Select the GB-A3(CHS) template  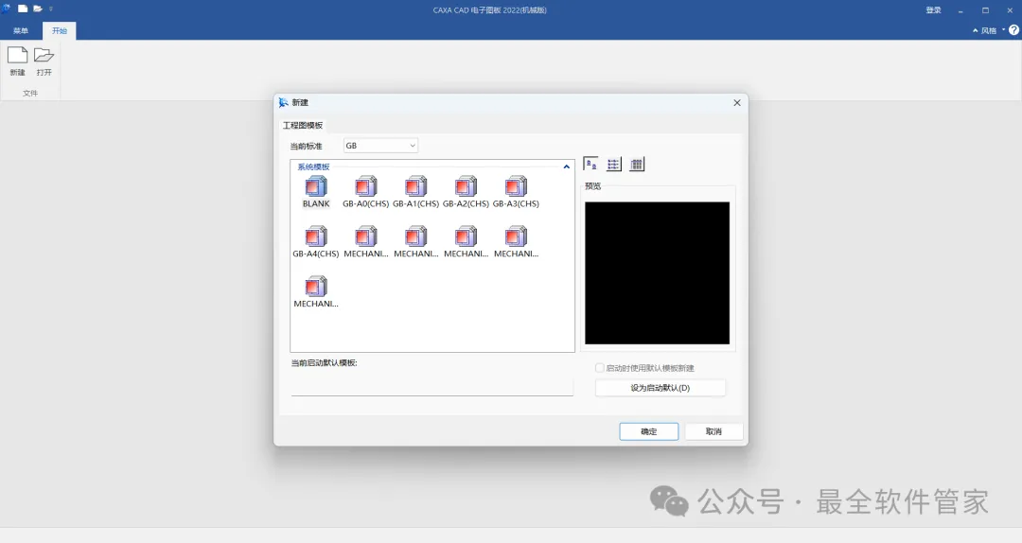[516, 192]
